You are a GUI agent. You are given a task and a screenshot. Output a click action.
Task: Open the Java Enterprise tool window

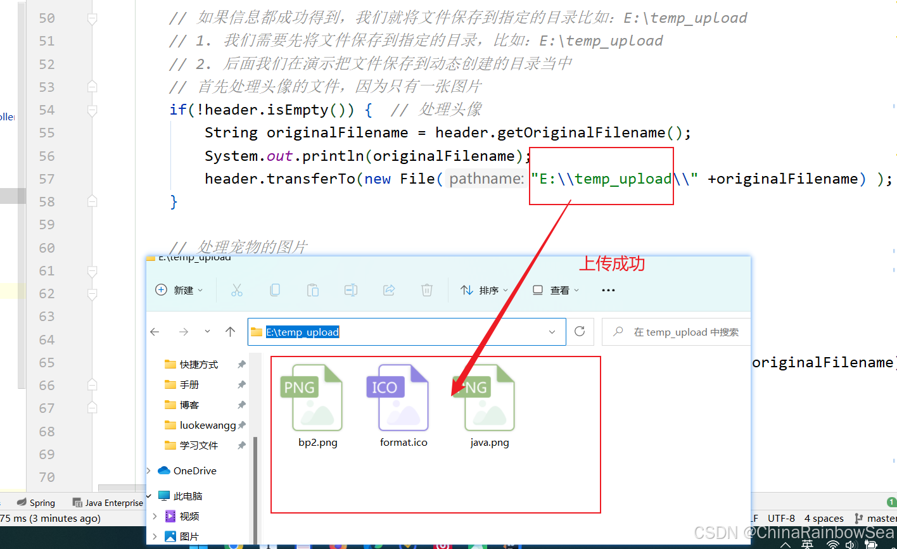(108, 502)
